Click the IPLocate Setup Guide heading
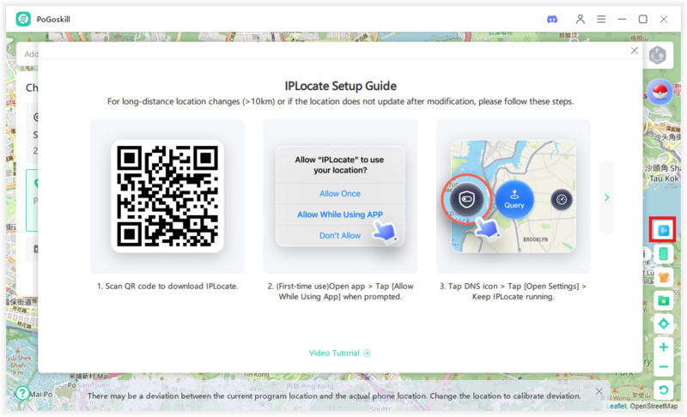 (340, 86)
